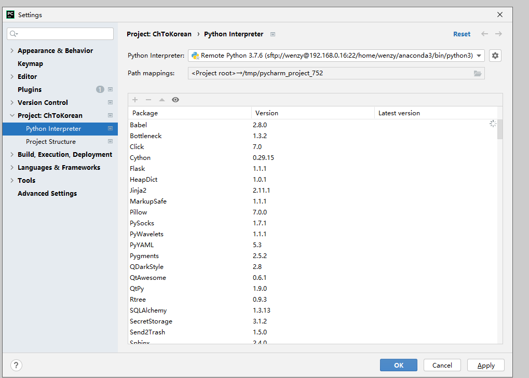529x378 pixels.
Task: Expand the Version Control section
Action: click(12, 102)
